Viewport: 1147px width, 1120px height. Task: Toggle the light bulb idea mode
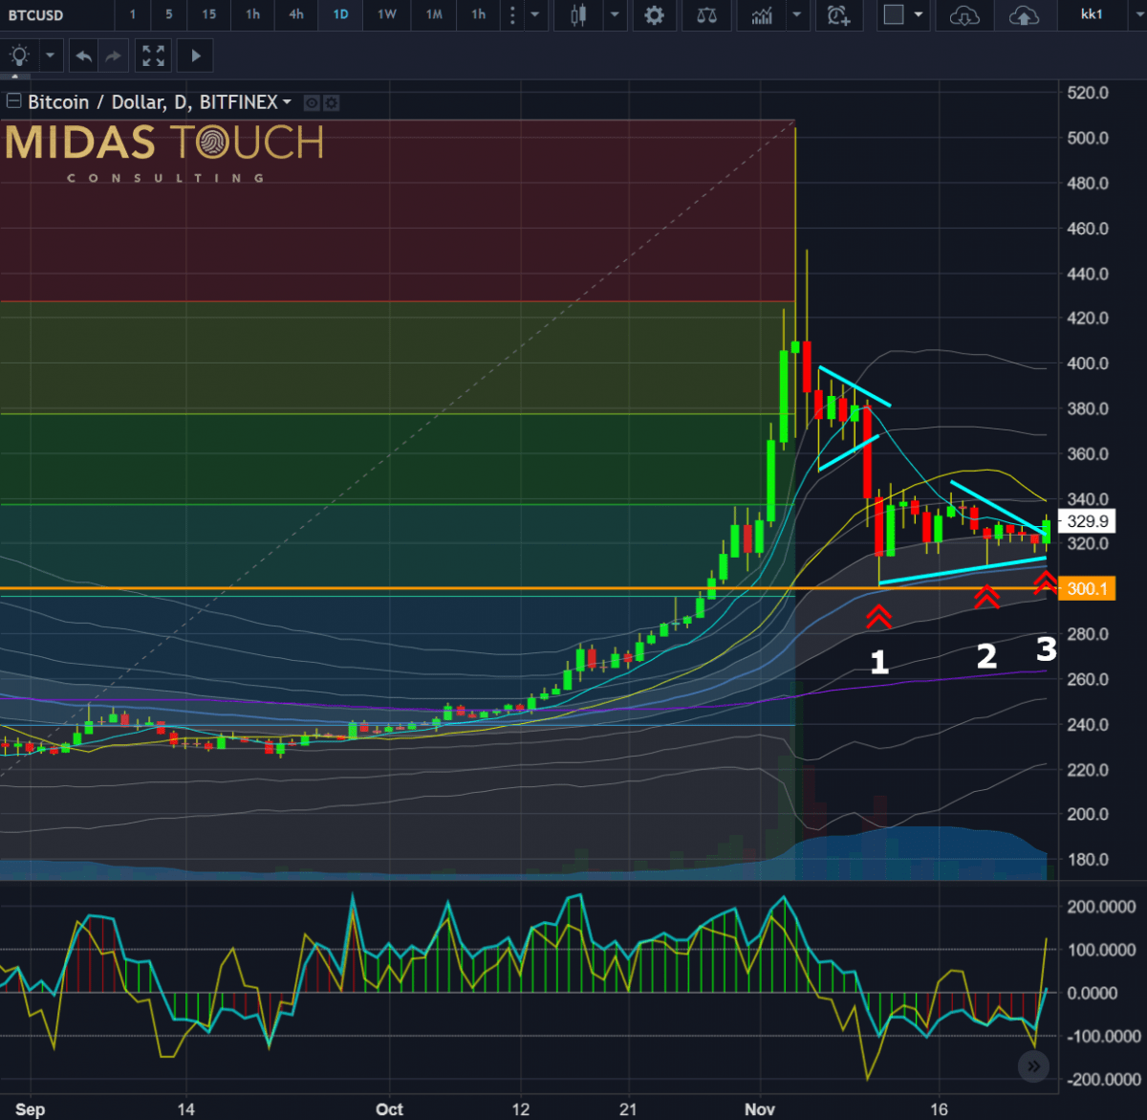pyautogui.click(x=19, y=55)
